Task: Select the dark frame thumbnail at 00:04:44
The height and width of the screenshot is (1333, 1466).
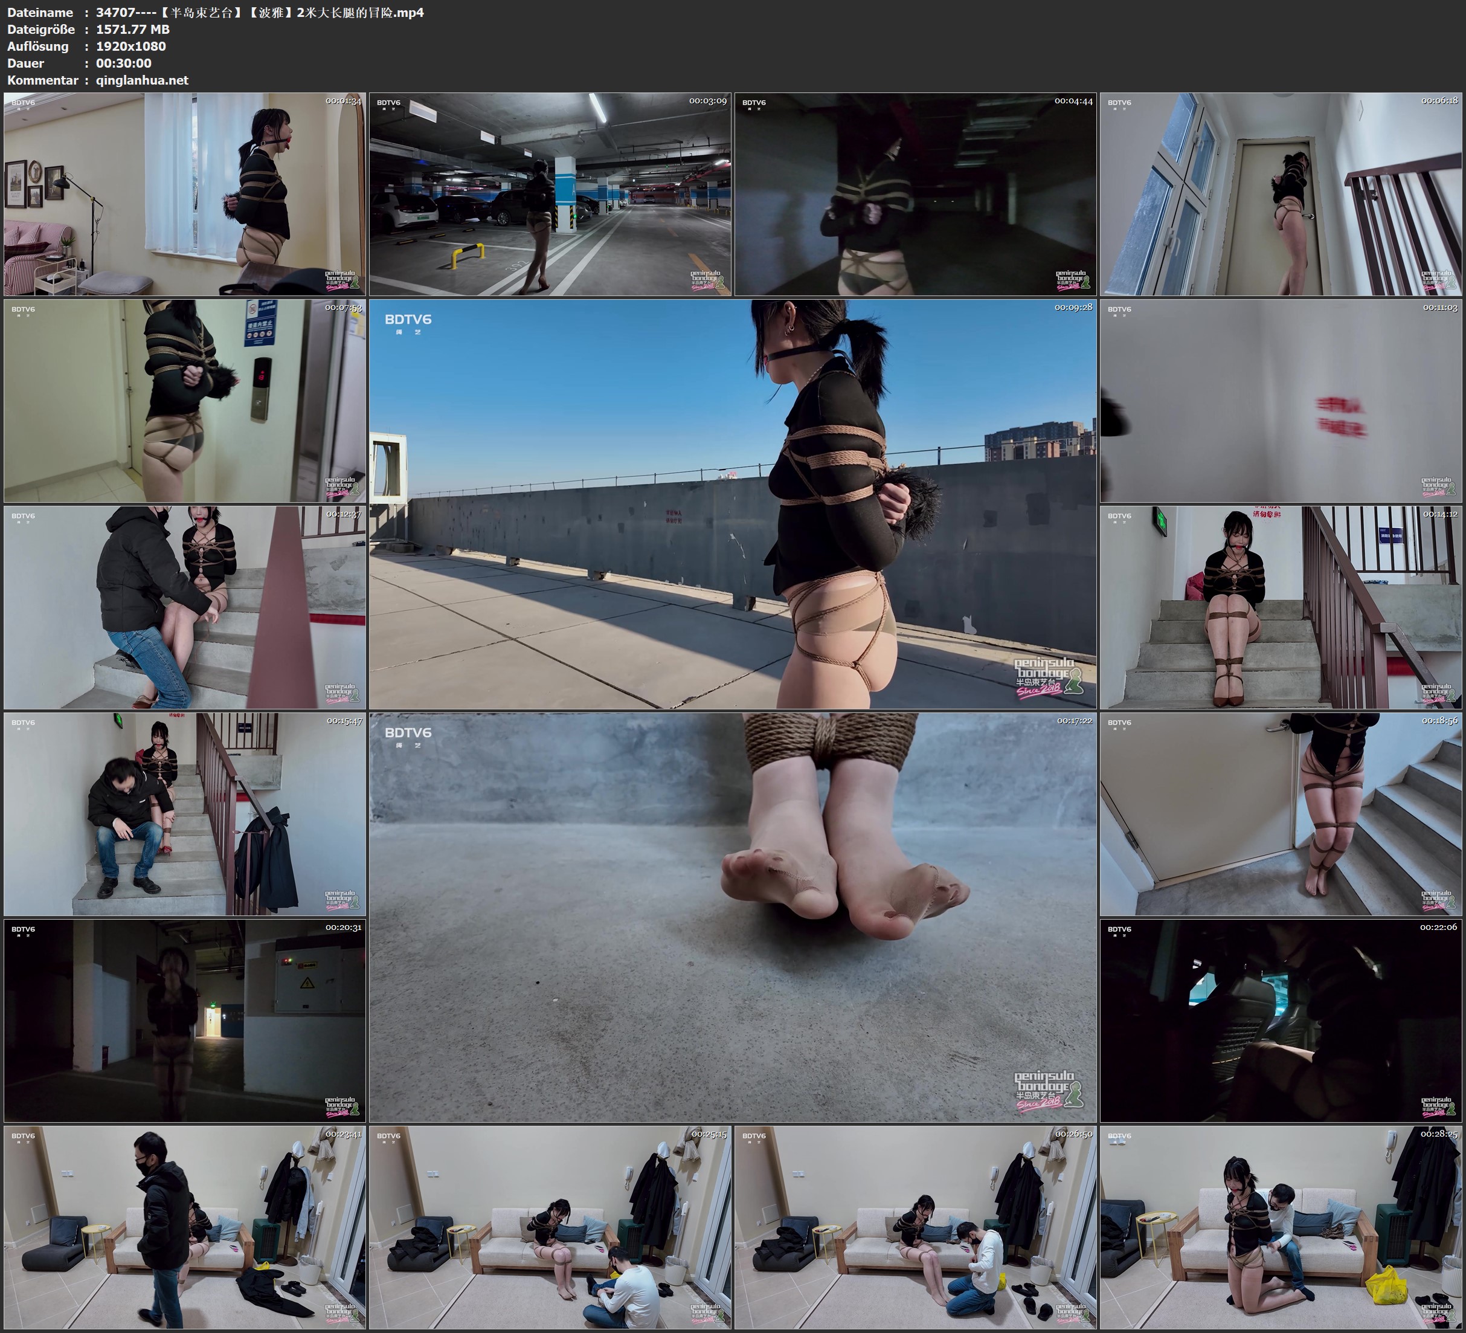Action: coord(915,193)
